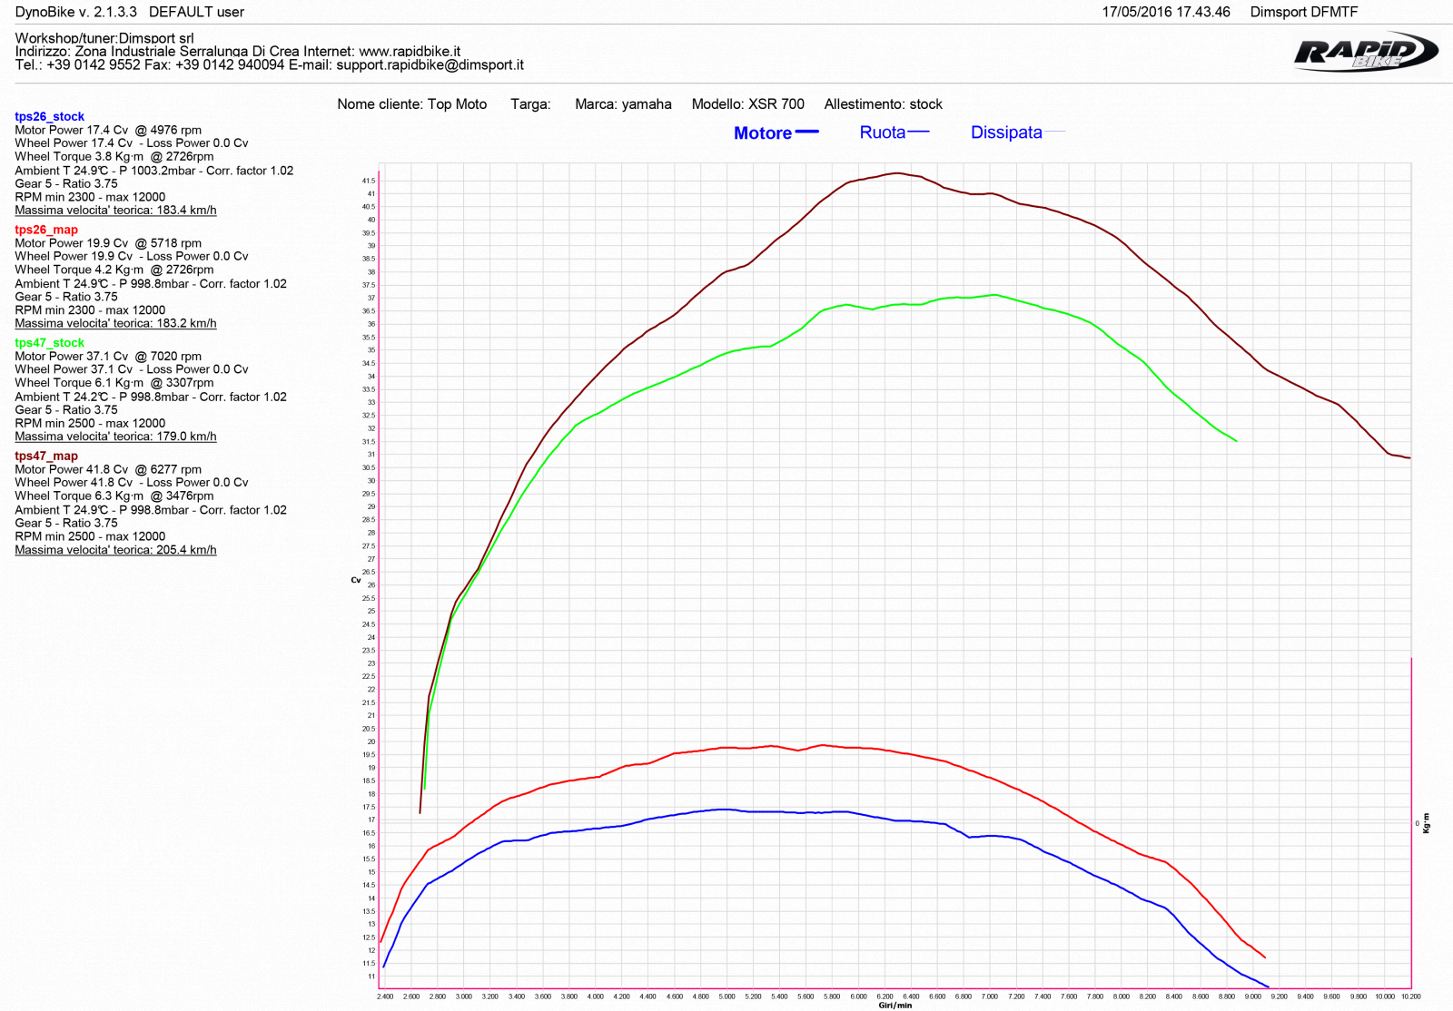Click the Nome cliente Top Moto field

pos(411,104)
